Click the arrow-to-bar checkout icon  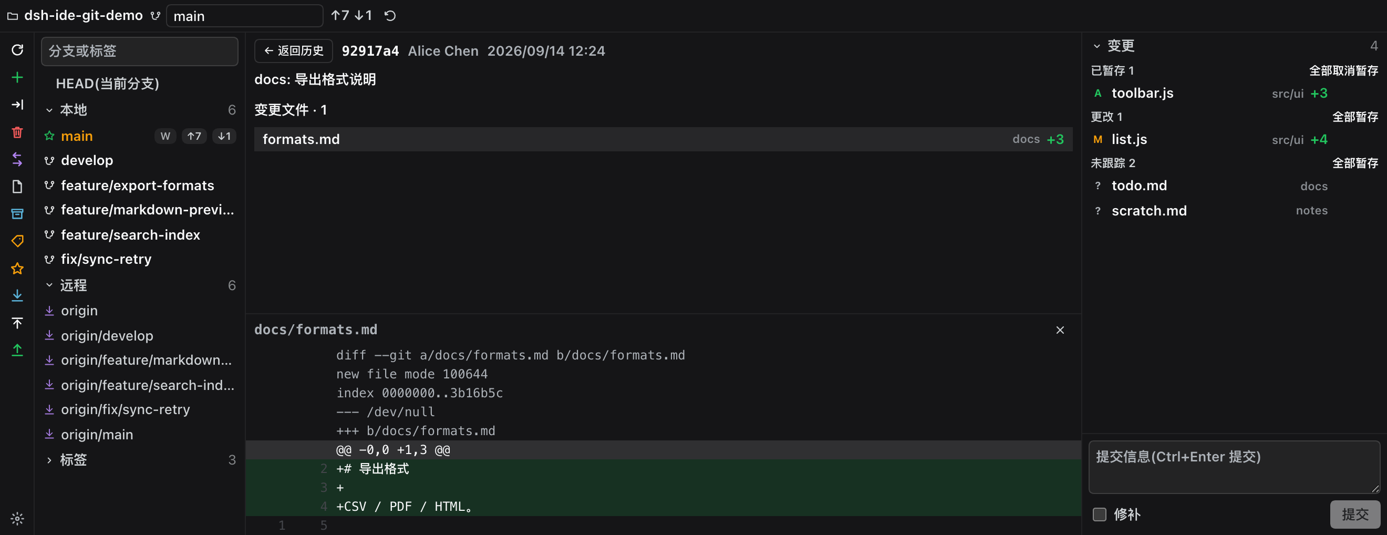point(17,105)
